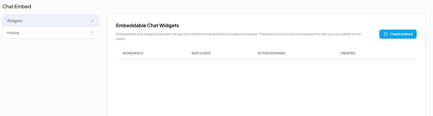Image resolution: width=433 pixels, height=116 pixels.
Task: Click the SENT CHATS column header
Action: pos(201,53)
